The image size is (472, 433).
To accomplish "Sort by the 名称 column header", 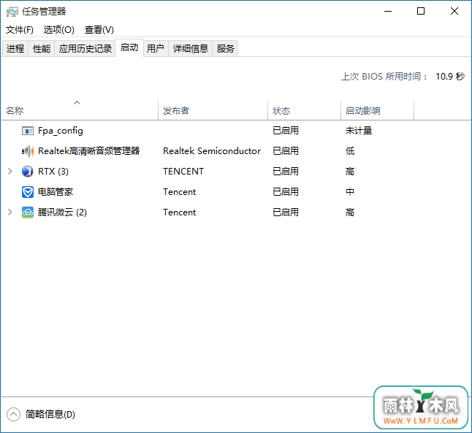I will [x=80, y=110].
